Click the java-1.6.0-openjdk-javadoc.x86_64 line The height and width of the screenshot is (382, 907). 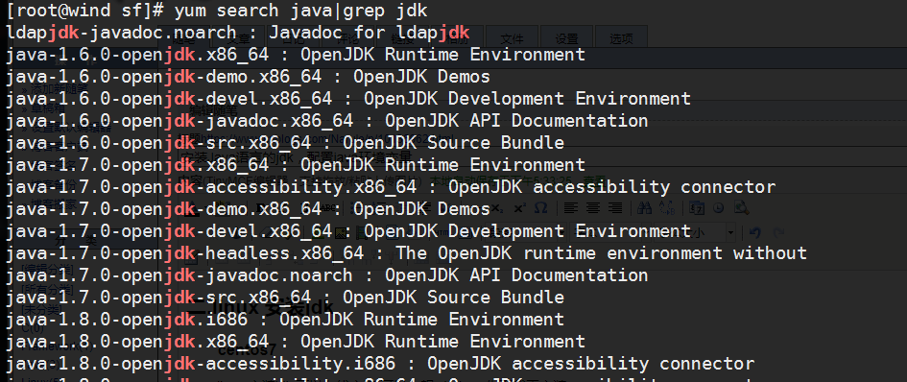[327, 120]
